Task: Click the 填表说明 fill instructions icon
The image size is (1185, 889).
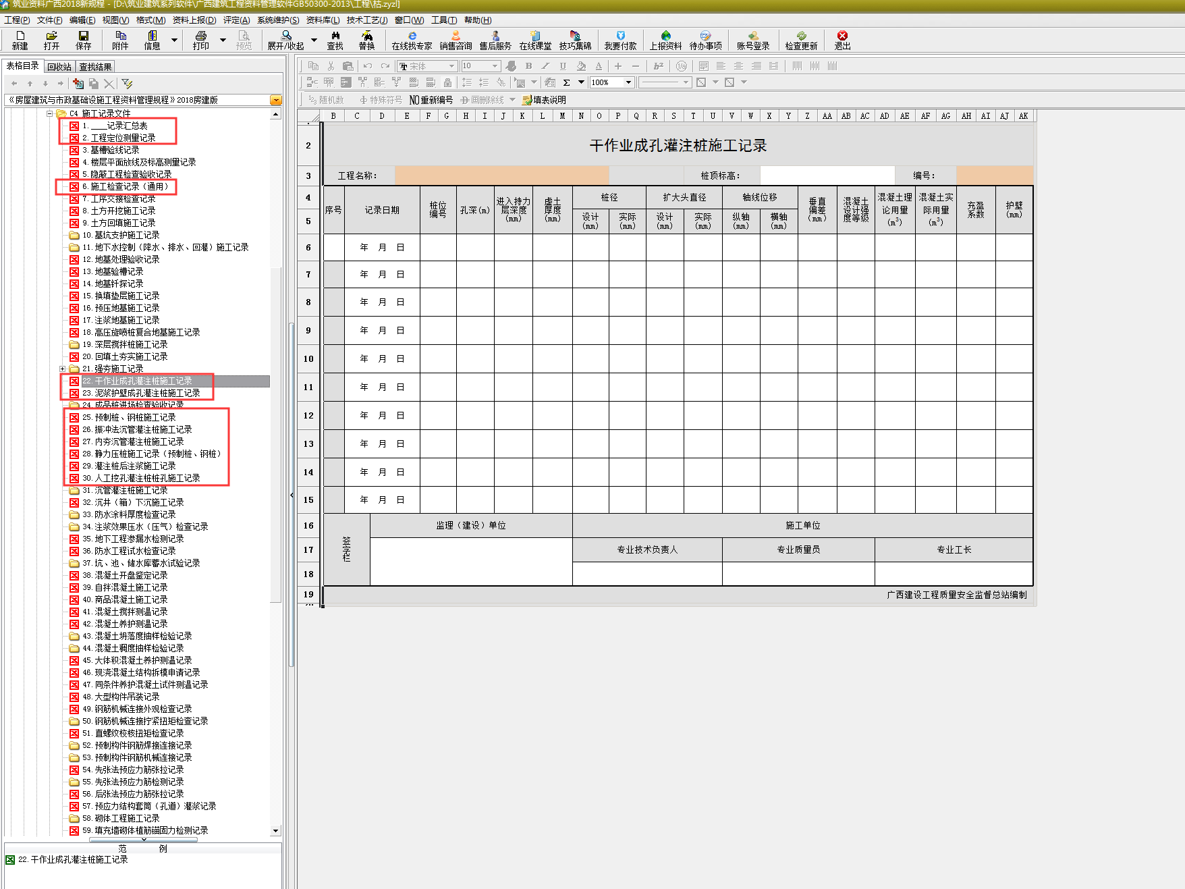Action: point(544,100)
